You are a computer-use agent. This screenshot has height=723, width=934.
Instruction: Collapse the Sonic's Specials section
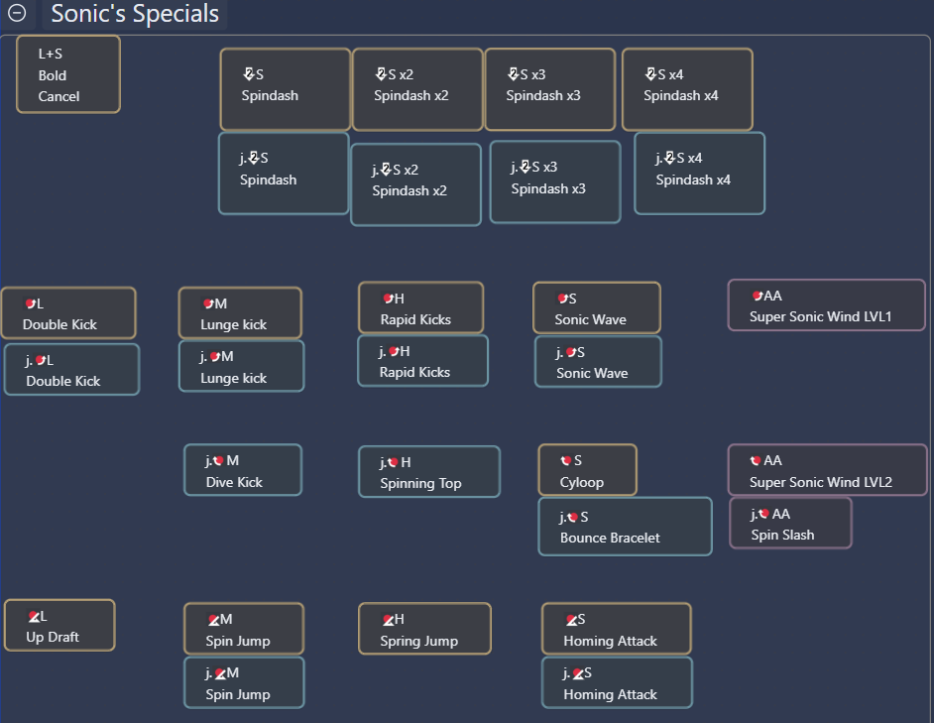pyautogui.click(x=17, y=13)
